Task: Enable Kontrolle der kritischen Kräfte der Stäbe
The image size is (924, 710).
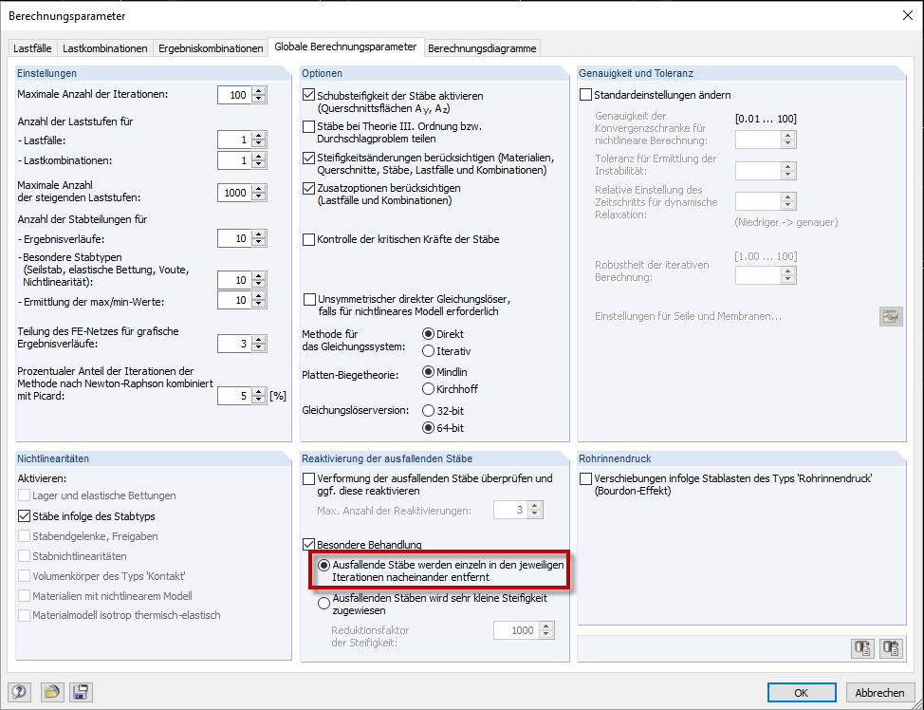Action: tap(307, 238)
